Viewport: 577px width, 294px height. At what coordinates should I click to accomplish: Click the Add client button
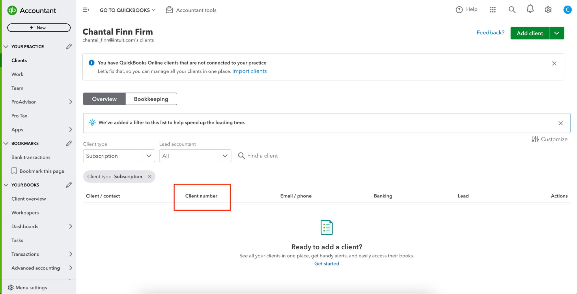click(x=530, y=33)
